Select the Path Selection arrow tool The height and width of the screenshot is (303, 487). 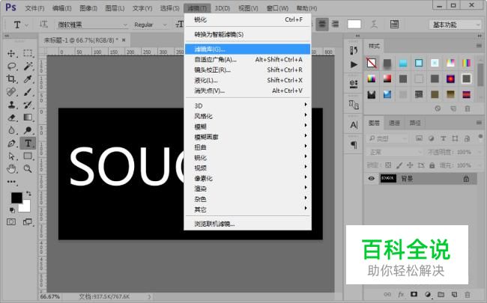pos(11,156)
